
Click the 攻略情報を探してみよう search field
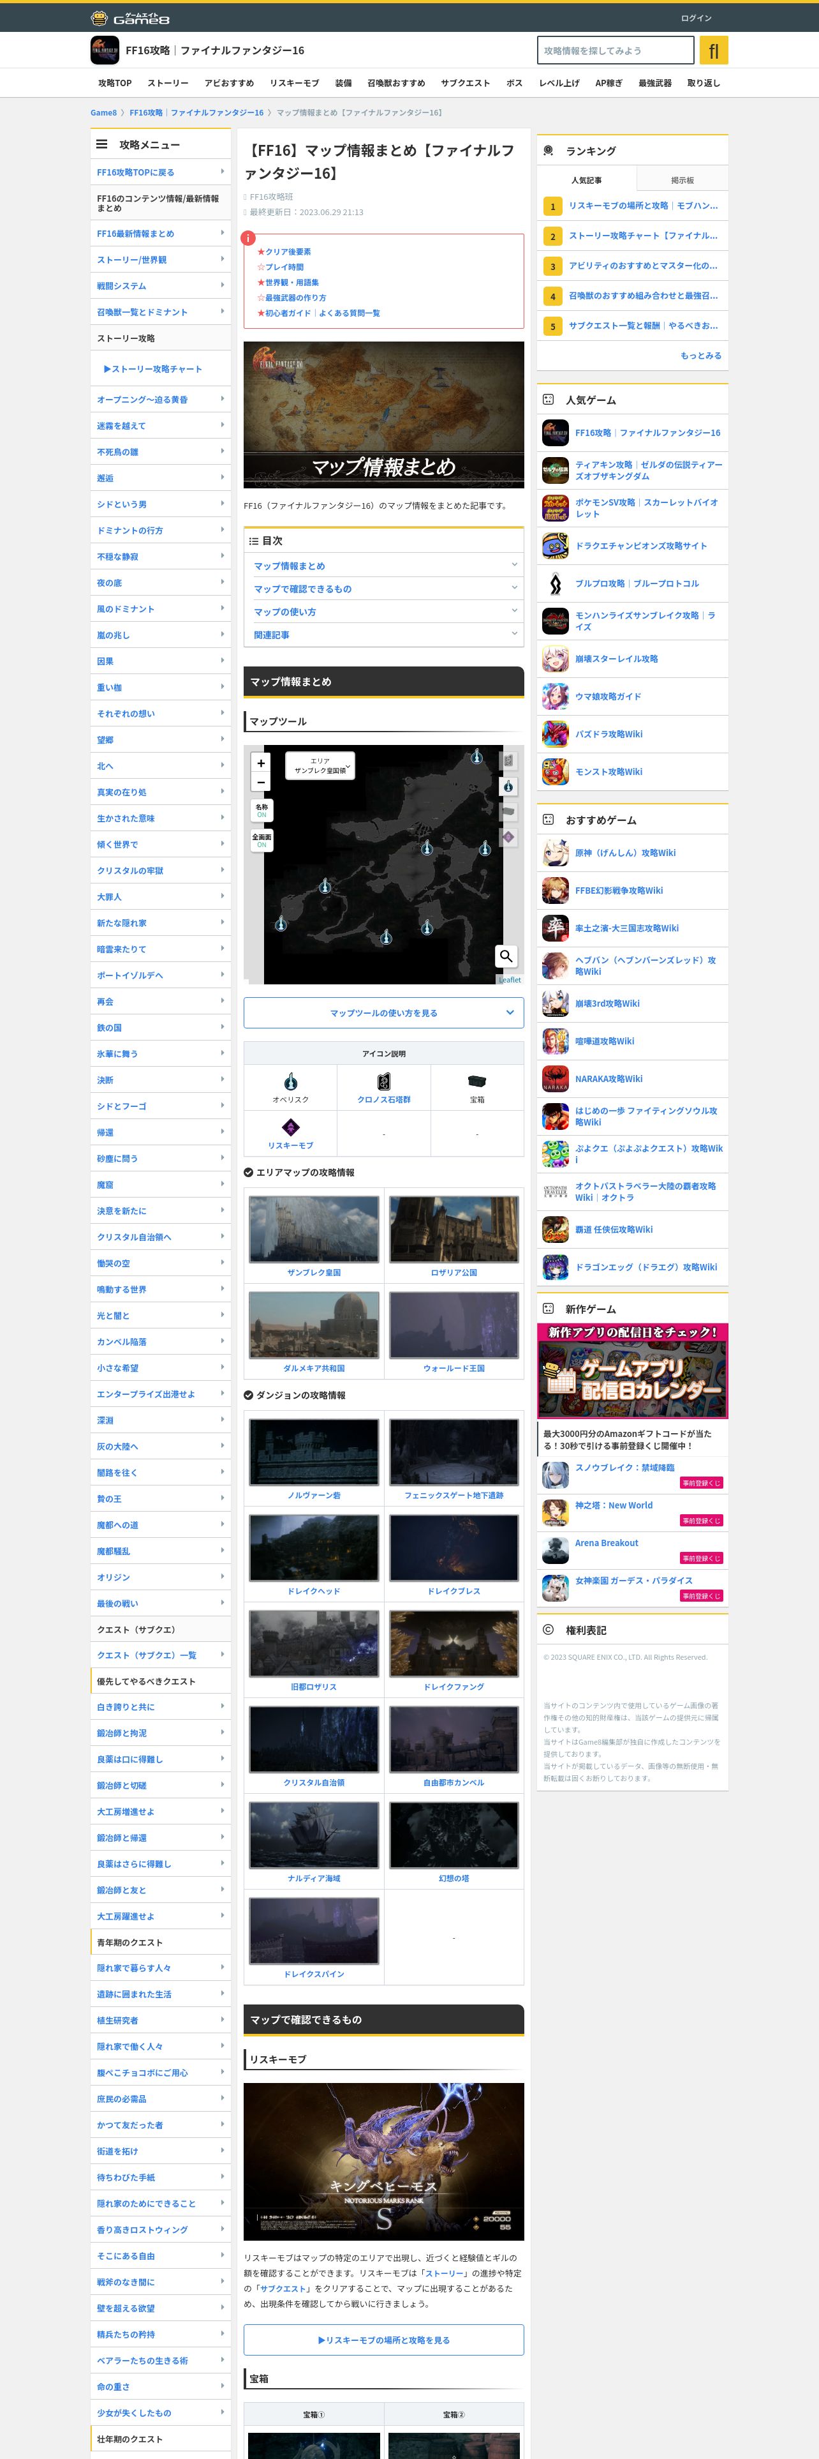tap(615, 50)
